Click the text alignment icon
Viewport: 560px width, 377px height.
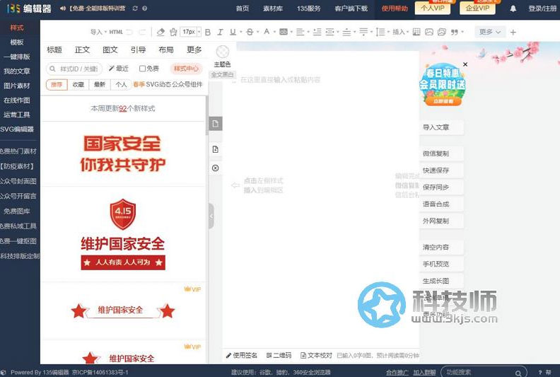point(300,32)
